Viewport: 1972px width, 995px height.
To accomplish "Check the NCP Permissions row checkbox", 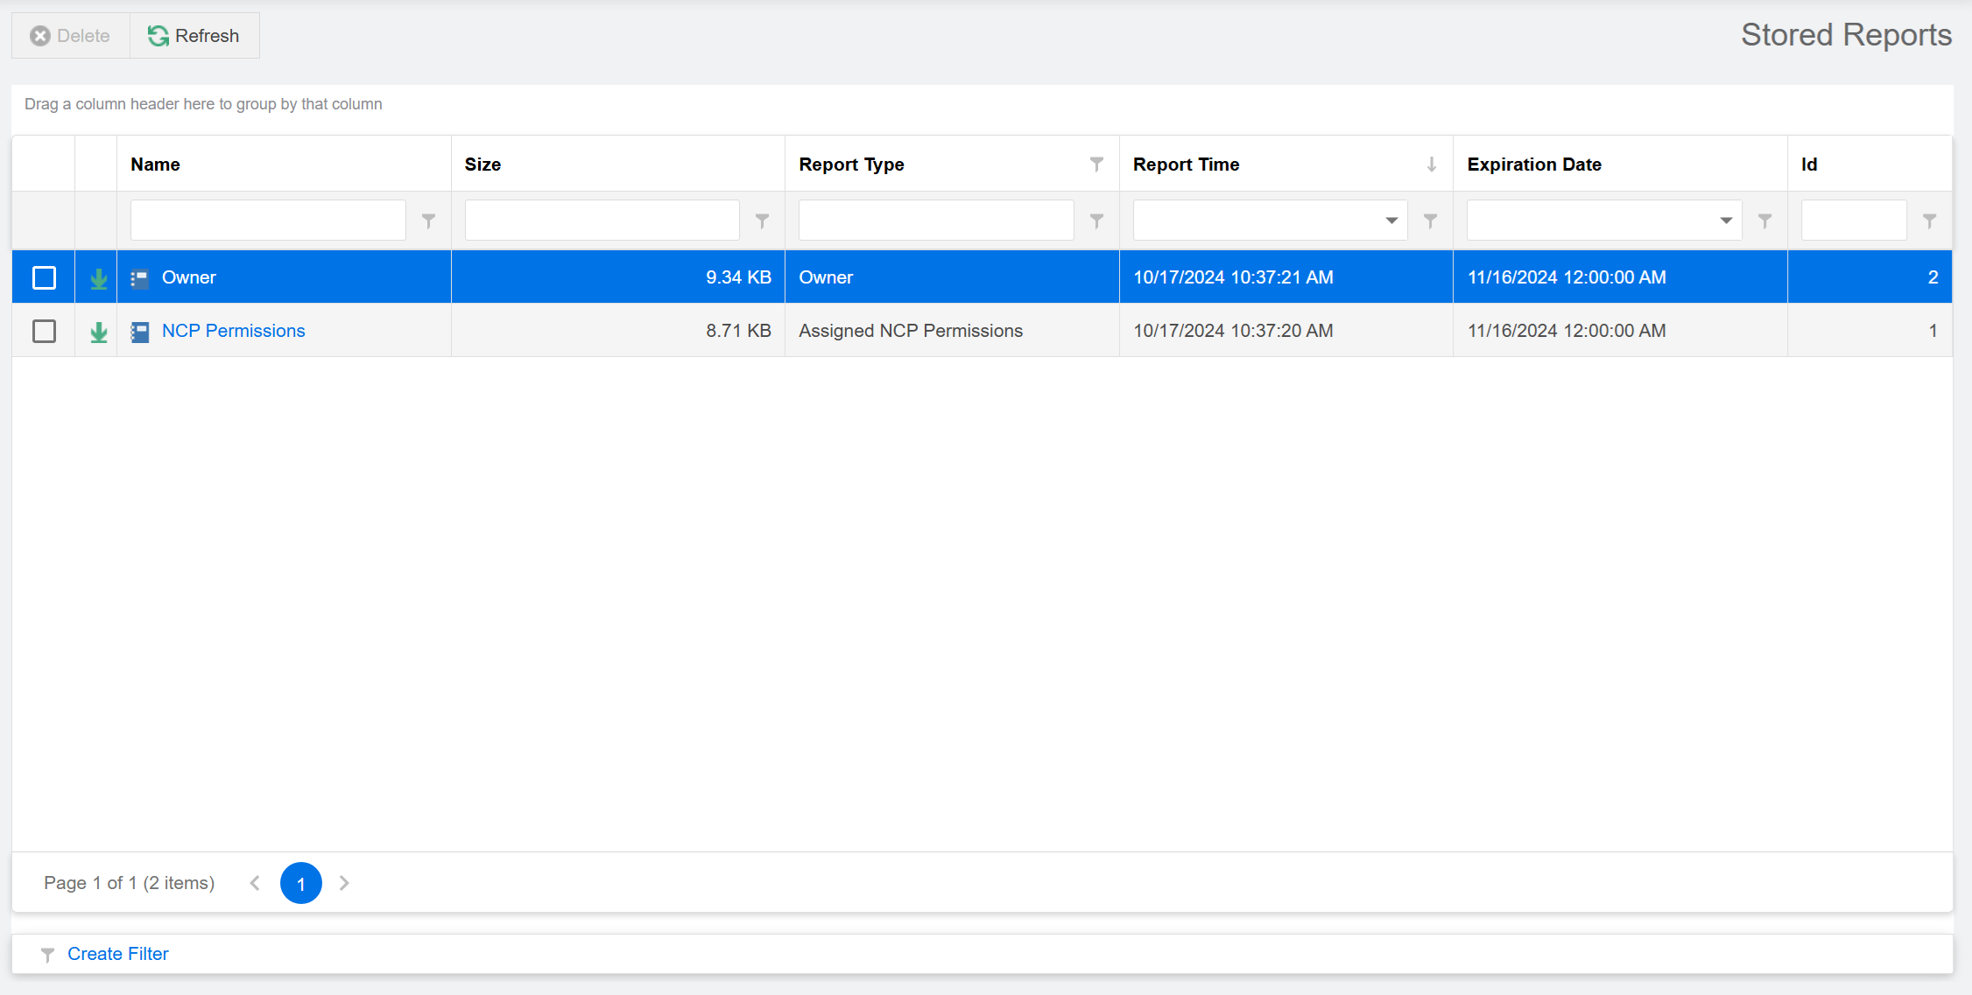I will click(x=44, y=331).
